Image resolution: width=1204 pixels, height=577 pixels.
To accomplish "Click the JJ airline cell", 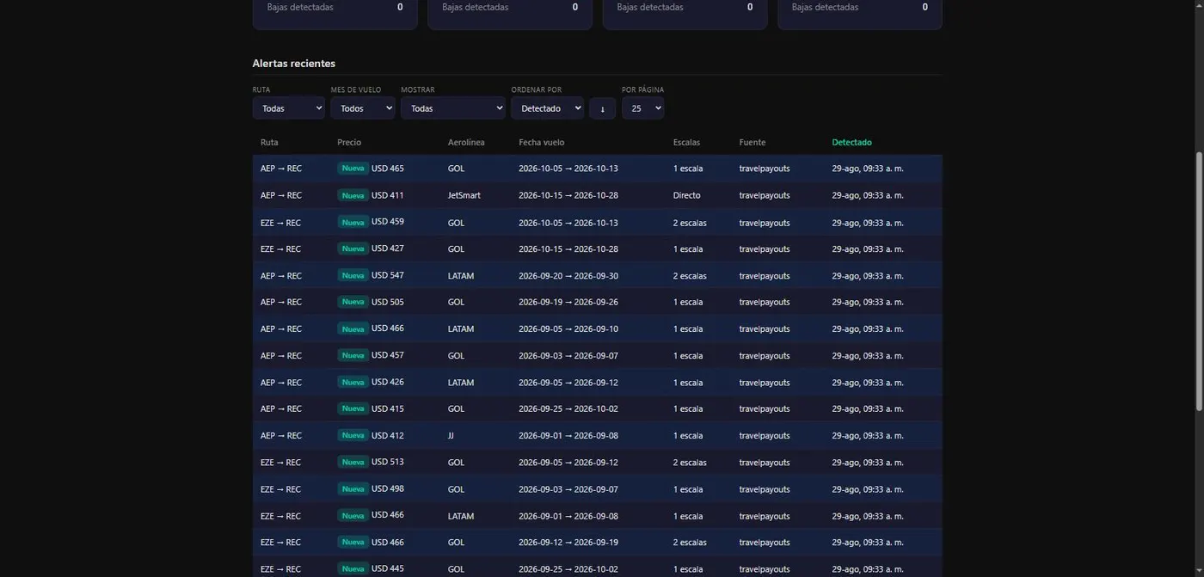I will coord(451,435).
